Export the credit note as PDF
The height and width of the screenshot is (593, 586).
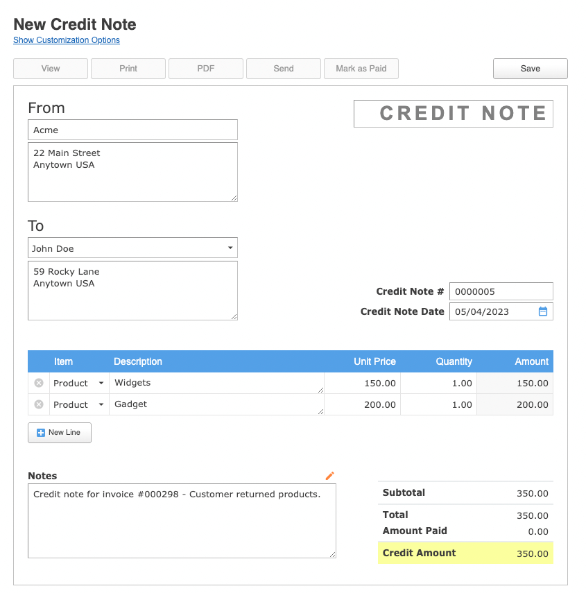[206, 69]
